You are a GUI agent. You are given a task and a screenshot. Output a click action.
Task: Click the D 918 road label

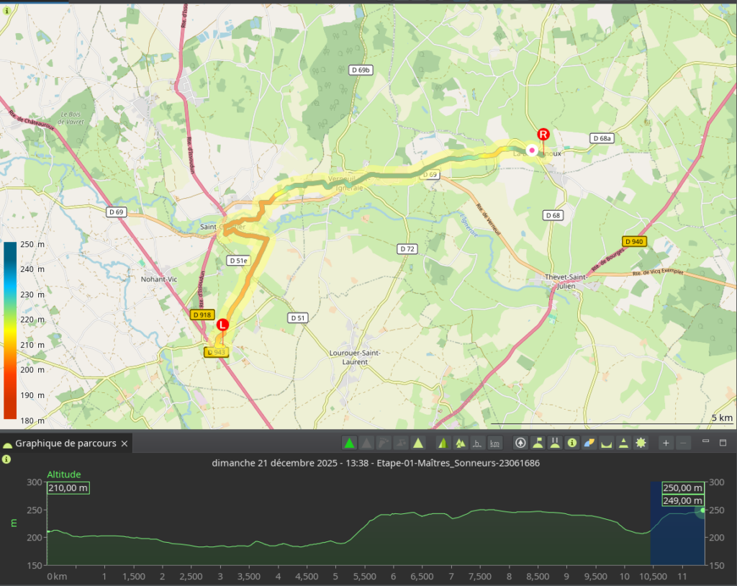(x=202, y=315)
